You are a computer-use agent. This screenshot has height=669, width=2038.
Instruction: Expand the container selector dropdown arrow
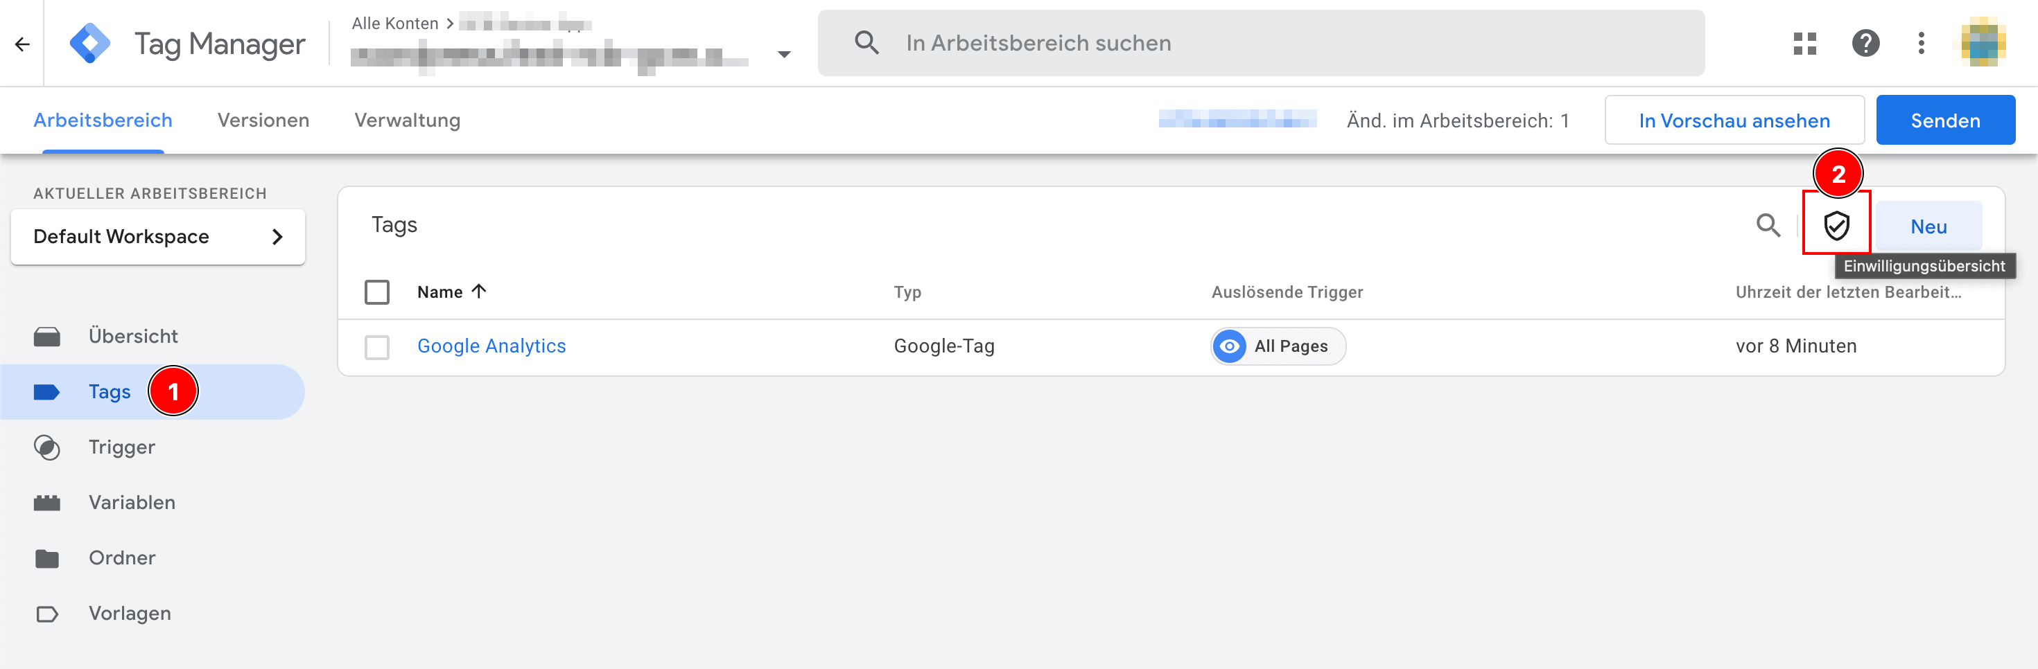tap(783, 55)
